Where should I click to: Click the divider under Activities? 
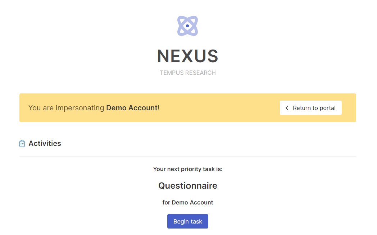click(x=187, y=156)
